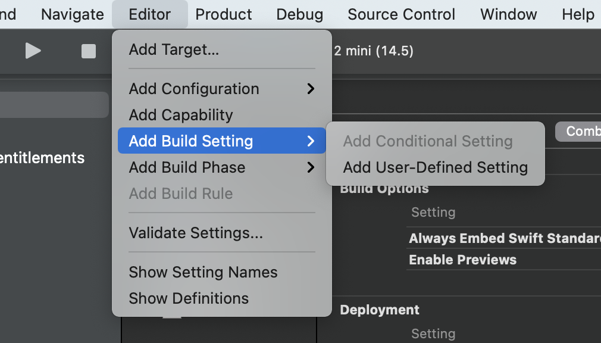Image resolution: width=601 pixels, height=343 pixels.
Task: Open the Product menu
Action: pyautogui.click(x=224, y=14)
